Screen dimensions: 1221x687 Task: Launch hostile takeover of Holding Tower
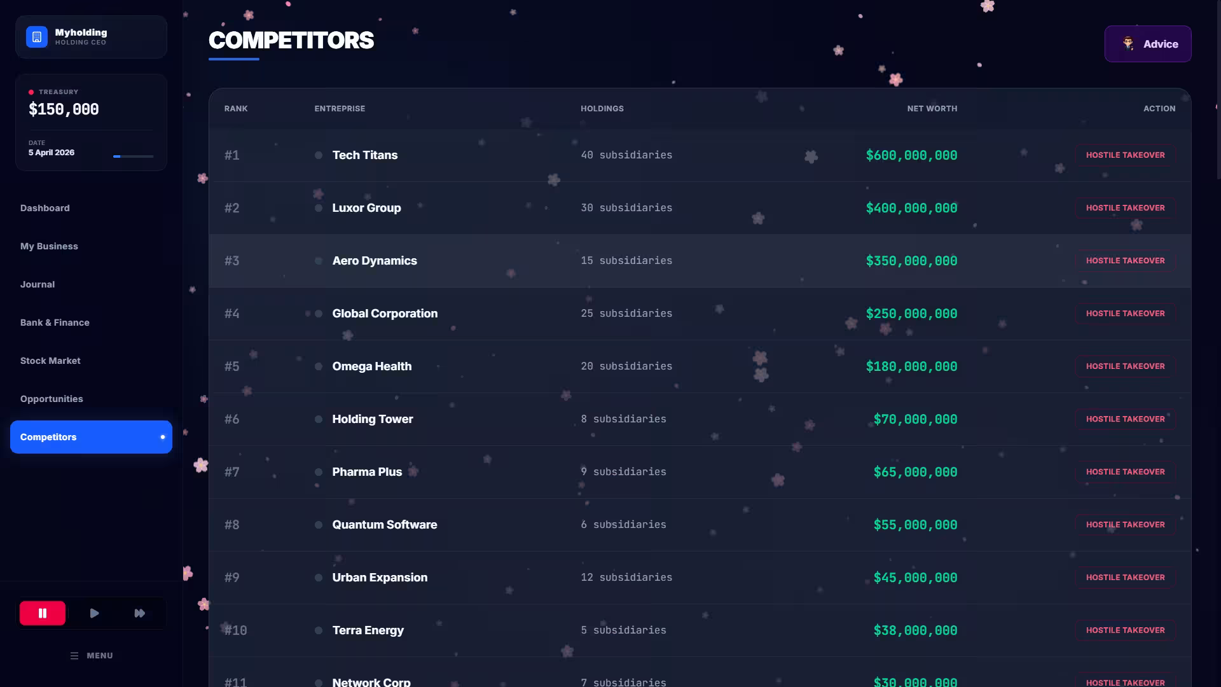[x=1126, y=419]
